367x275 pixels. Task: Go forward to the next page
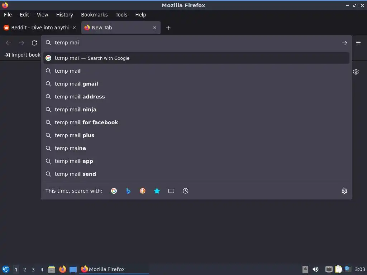coord(22,43)
